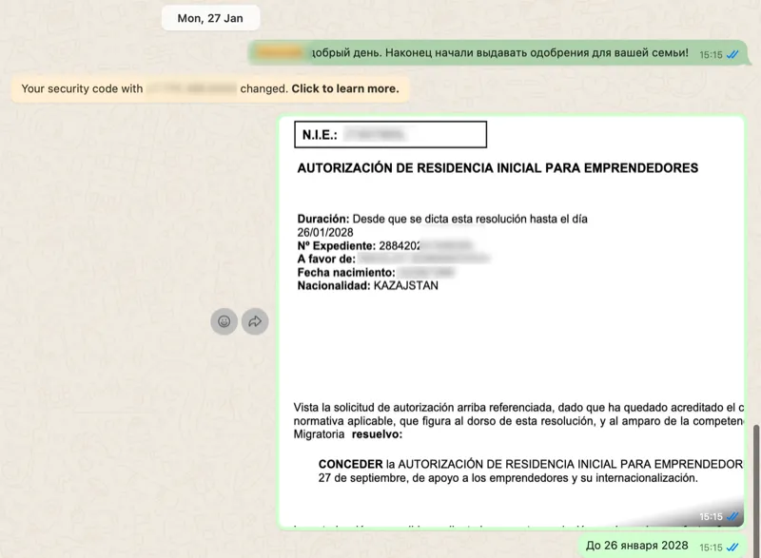Click the emoji reaction icon beside the document
The height and width of the screenshot is (558, 761).
[224, 321]
